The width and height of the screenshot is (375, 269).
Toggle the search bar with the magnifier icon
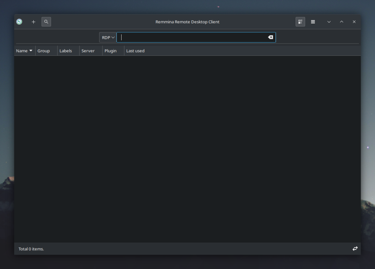point(46,22)
